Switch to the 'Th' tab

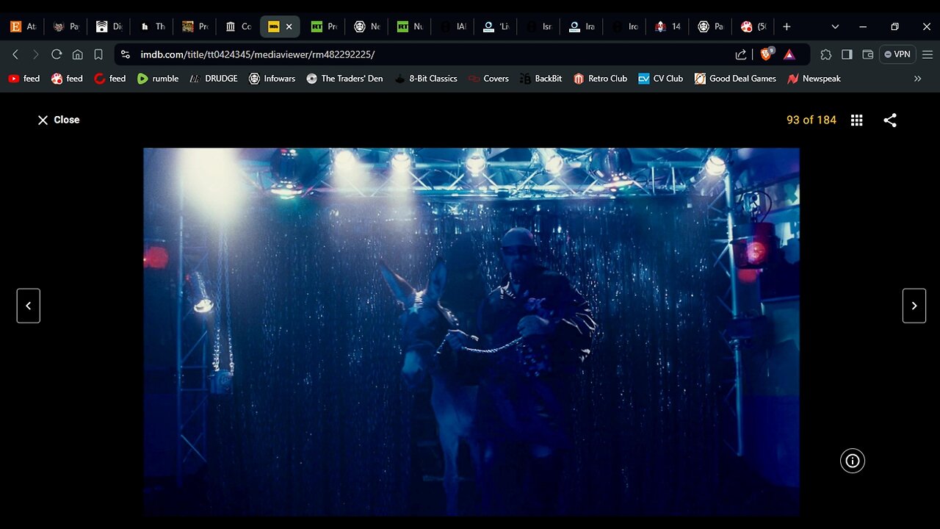(151, 26)
